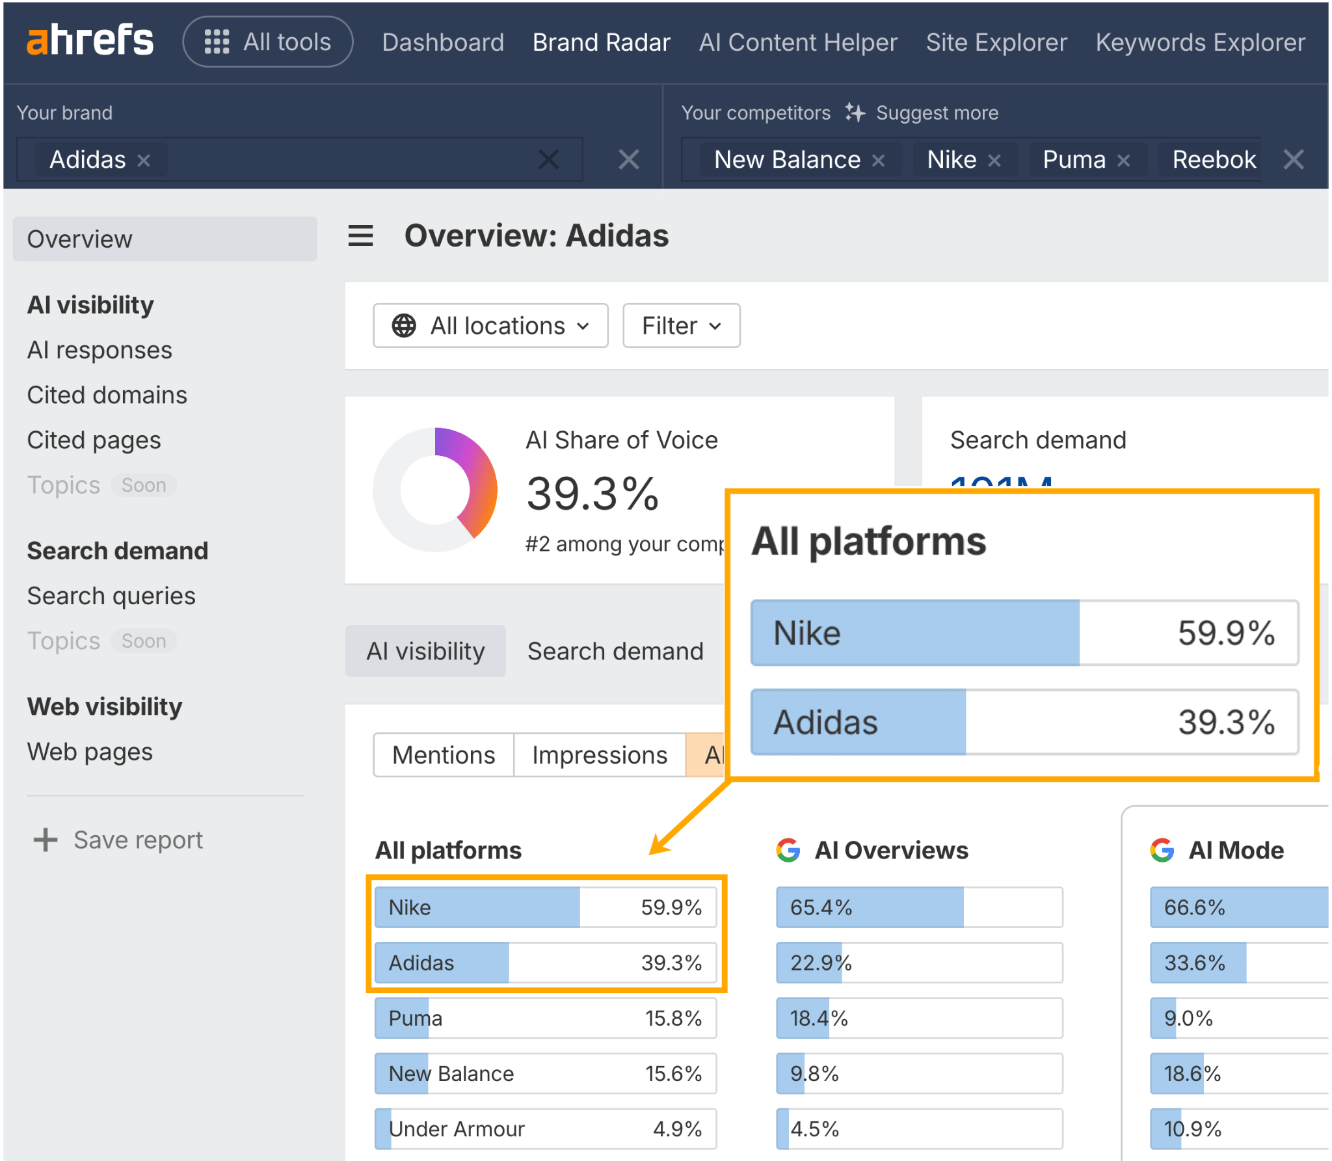Go to Dashboard
Viewport: 1332px width, 1161px height.
pos(443,42)
